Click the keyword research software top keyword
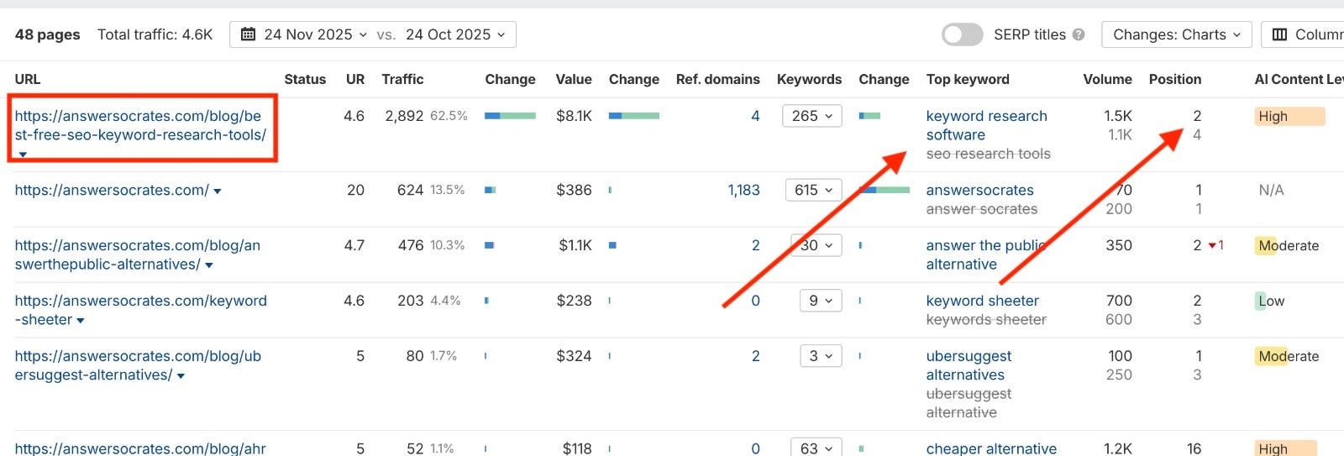Image resolution: width=1344 pixels, height=456 pixels. tap(986, 125)
